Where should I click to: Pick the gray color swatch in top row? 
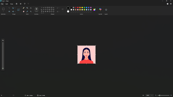(x=74, y=8)
